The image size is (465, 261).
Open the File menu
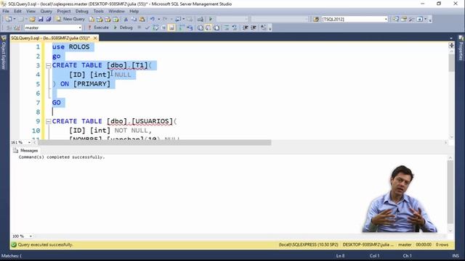pyautogui.click(x=6, y=12)
